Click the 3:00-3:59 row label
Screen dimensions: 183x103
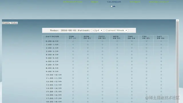pyautogui.click(x=52, y=51)
